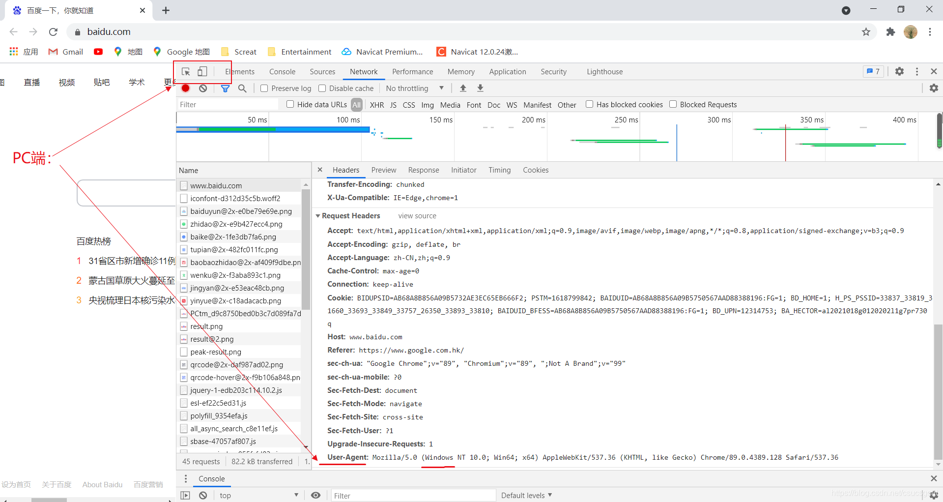The height and width of the screenshot is (502, 943).
Task: Close the DevTools panel
Action: coord(934,71)
